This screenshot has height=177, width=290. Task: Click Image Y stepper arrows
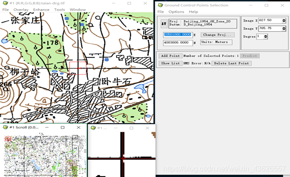284,28
